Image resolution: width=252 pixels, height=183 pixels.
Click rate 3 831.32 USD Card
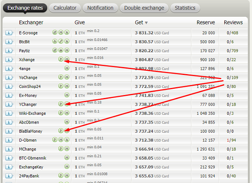tap(152, 33)
